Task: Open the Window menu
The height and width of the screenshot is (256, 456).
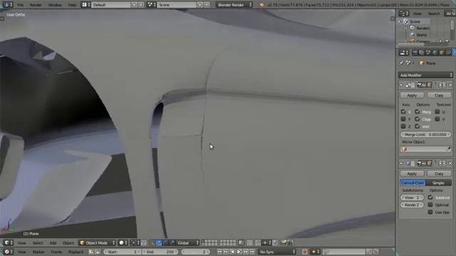Action: [55, 5]
